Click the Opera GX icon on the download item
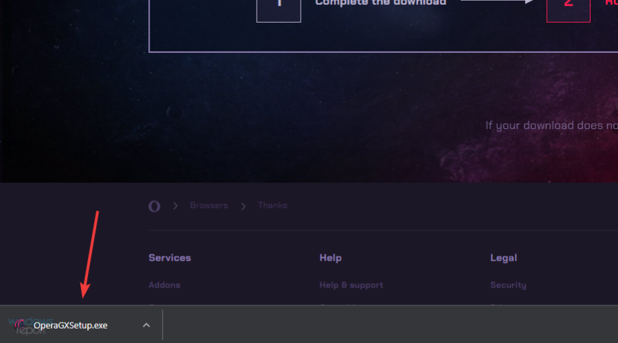 pyautogui.click(x=19, y=325)
